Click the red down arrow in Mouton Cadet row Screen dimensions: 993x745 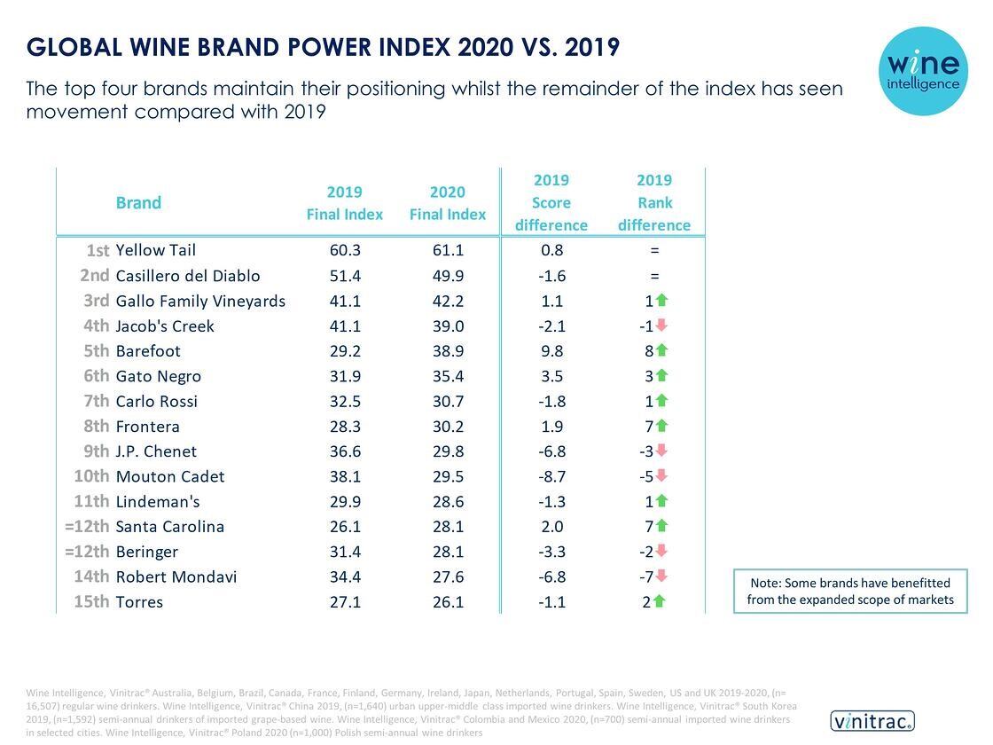661,476
